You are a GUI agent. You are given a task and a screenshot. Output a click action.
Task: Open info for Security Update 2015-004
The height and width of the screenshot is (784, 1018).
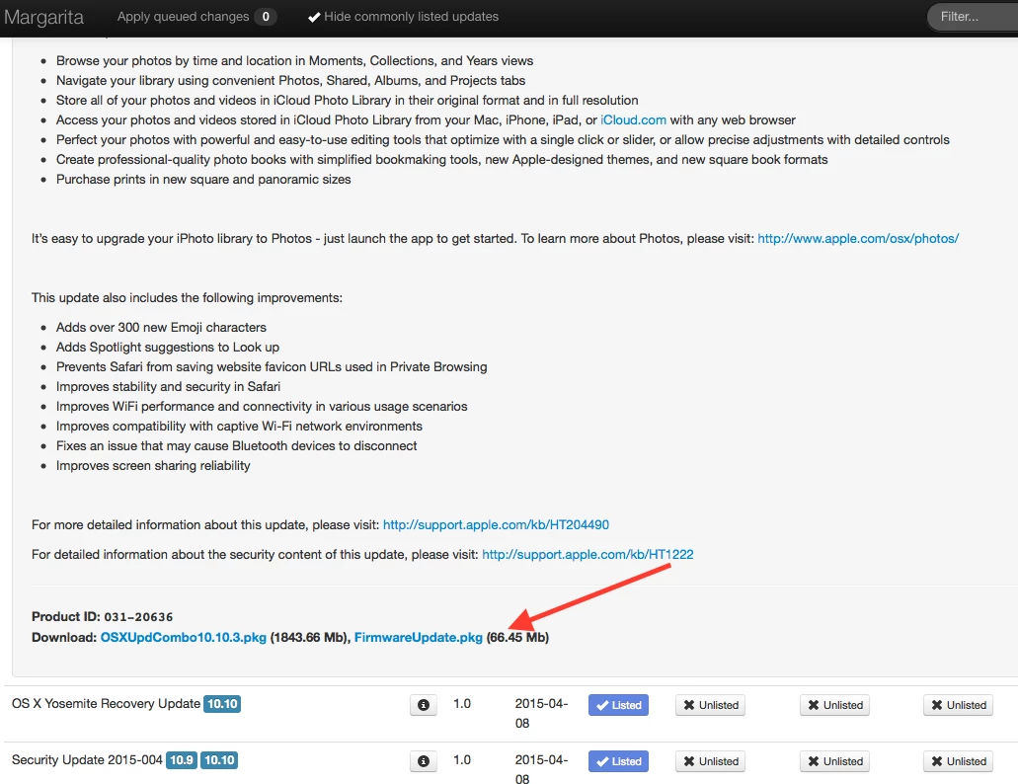pyautogui.click(x=424, y=761)
